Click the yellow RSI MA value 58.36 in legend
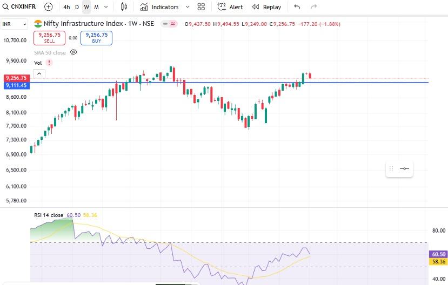448x285 pixels. point(90,215)
